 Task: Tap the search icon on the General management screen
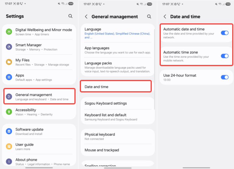[149, 16]
